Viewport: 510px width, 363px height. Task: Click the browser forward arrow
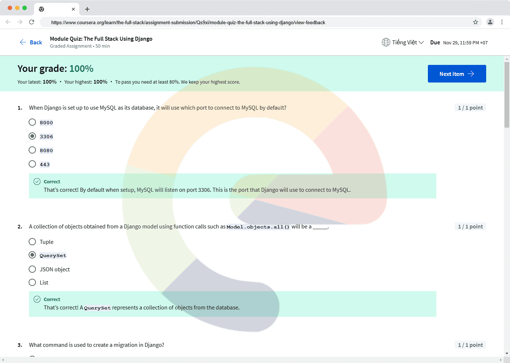tap(20, 22)
